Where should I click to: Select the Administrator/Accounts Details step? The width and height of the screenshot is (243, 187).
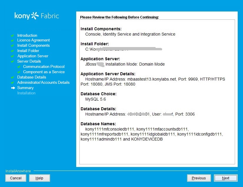[x=43, y=82]
